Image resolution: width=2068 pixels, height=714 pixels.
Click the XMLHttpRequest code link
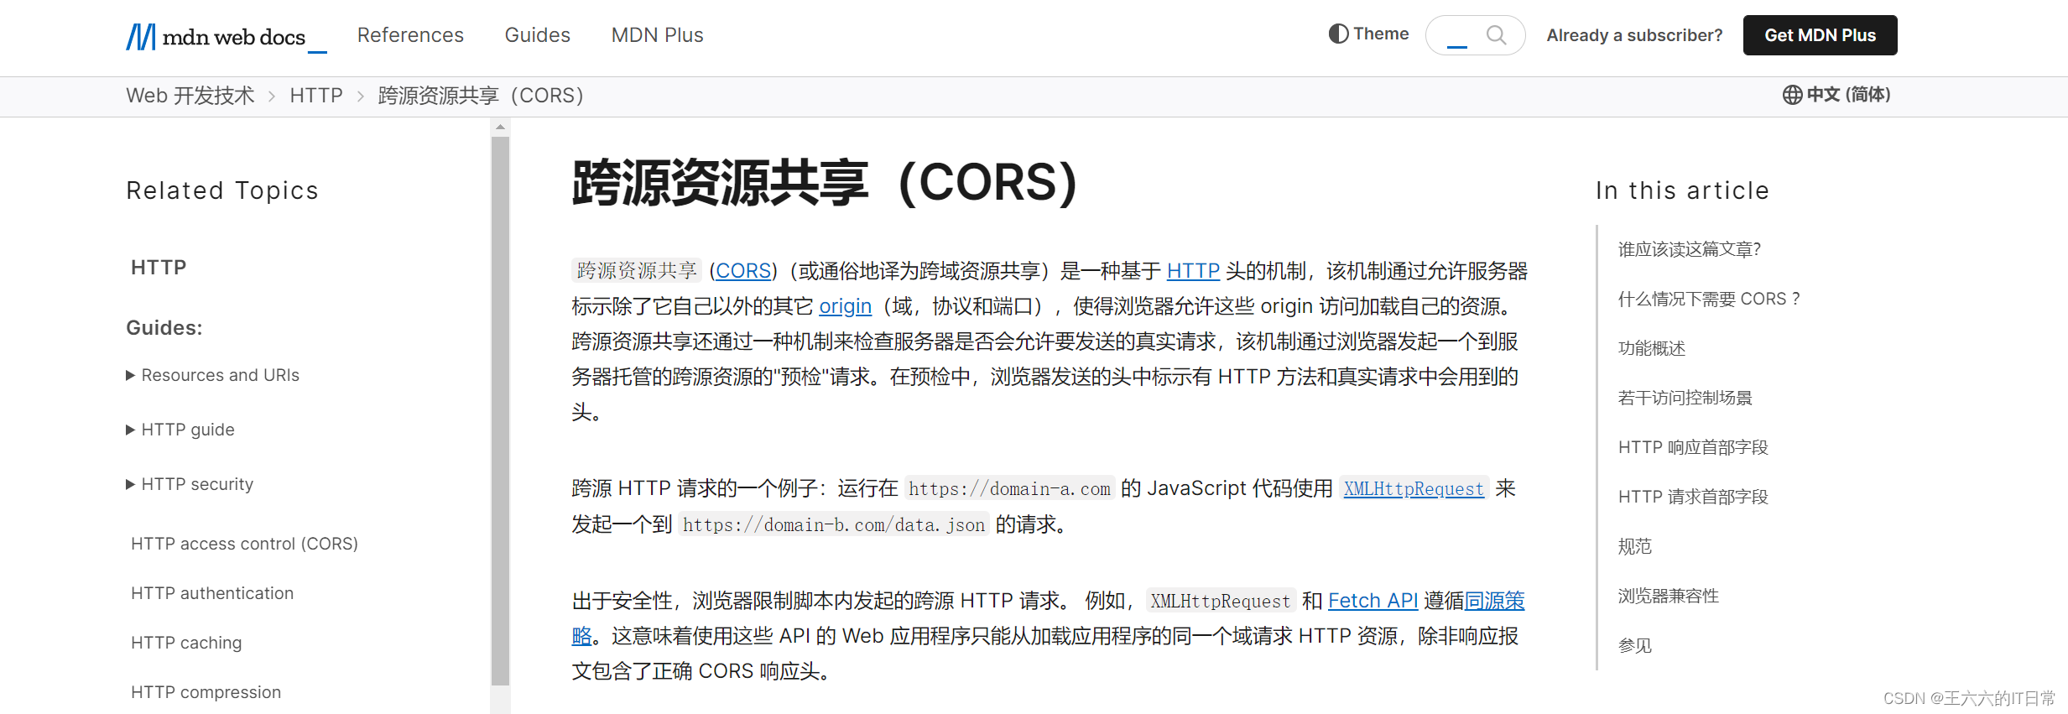point(1414,488)
